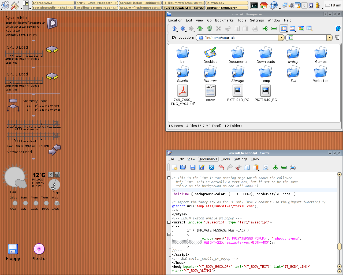Click the Print icon in KWrite toolbar
The image size is (343, 275).
click(x=293, y=168)
